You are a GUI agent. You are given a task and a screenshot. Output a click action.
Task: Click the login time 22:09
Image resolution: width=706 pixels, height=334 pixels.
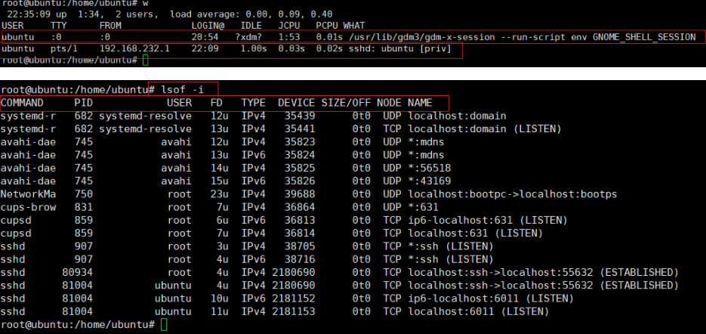[205, 48]
